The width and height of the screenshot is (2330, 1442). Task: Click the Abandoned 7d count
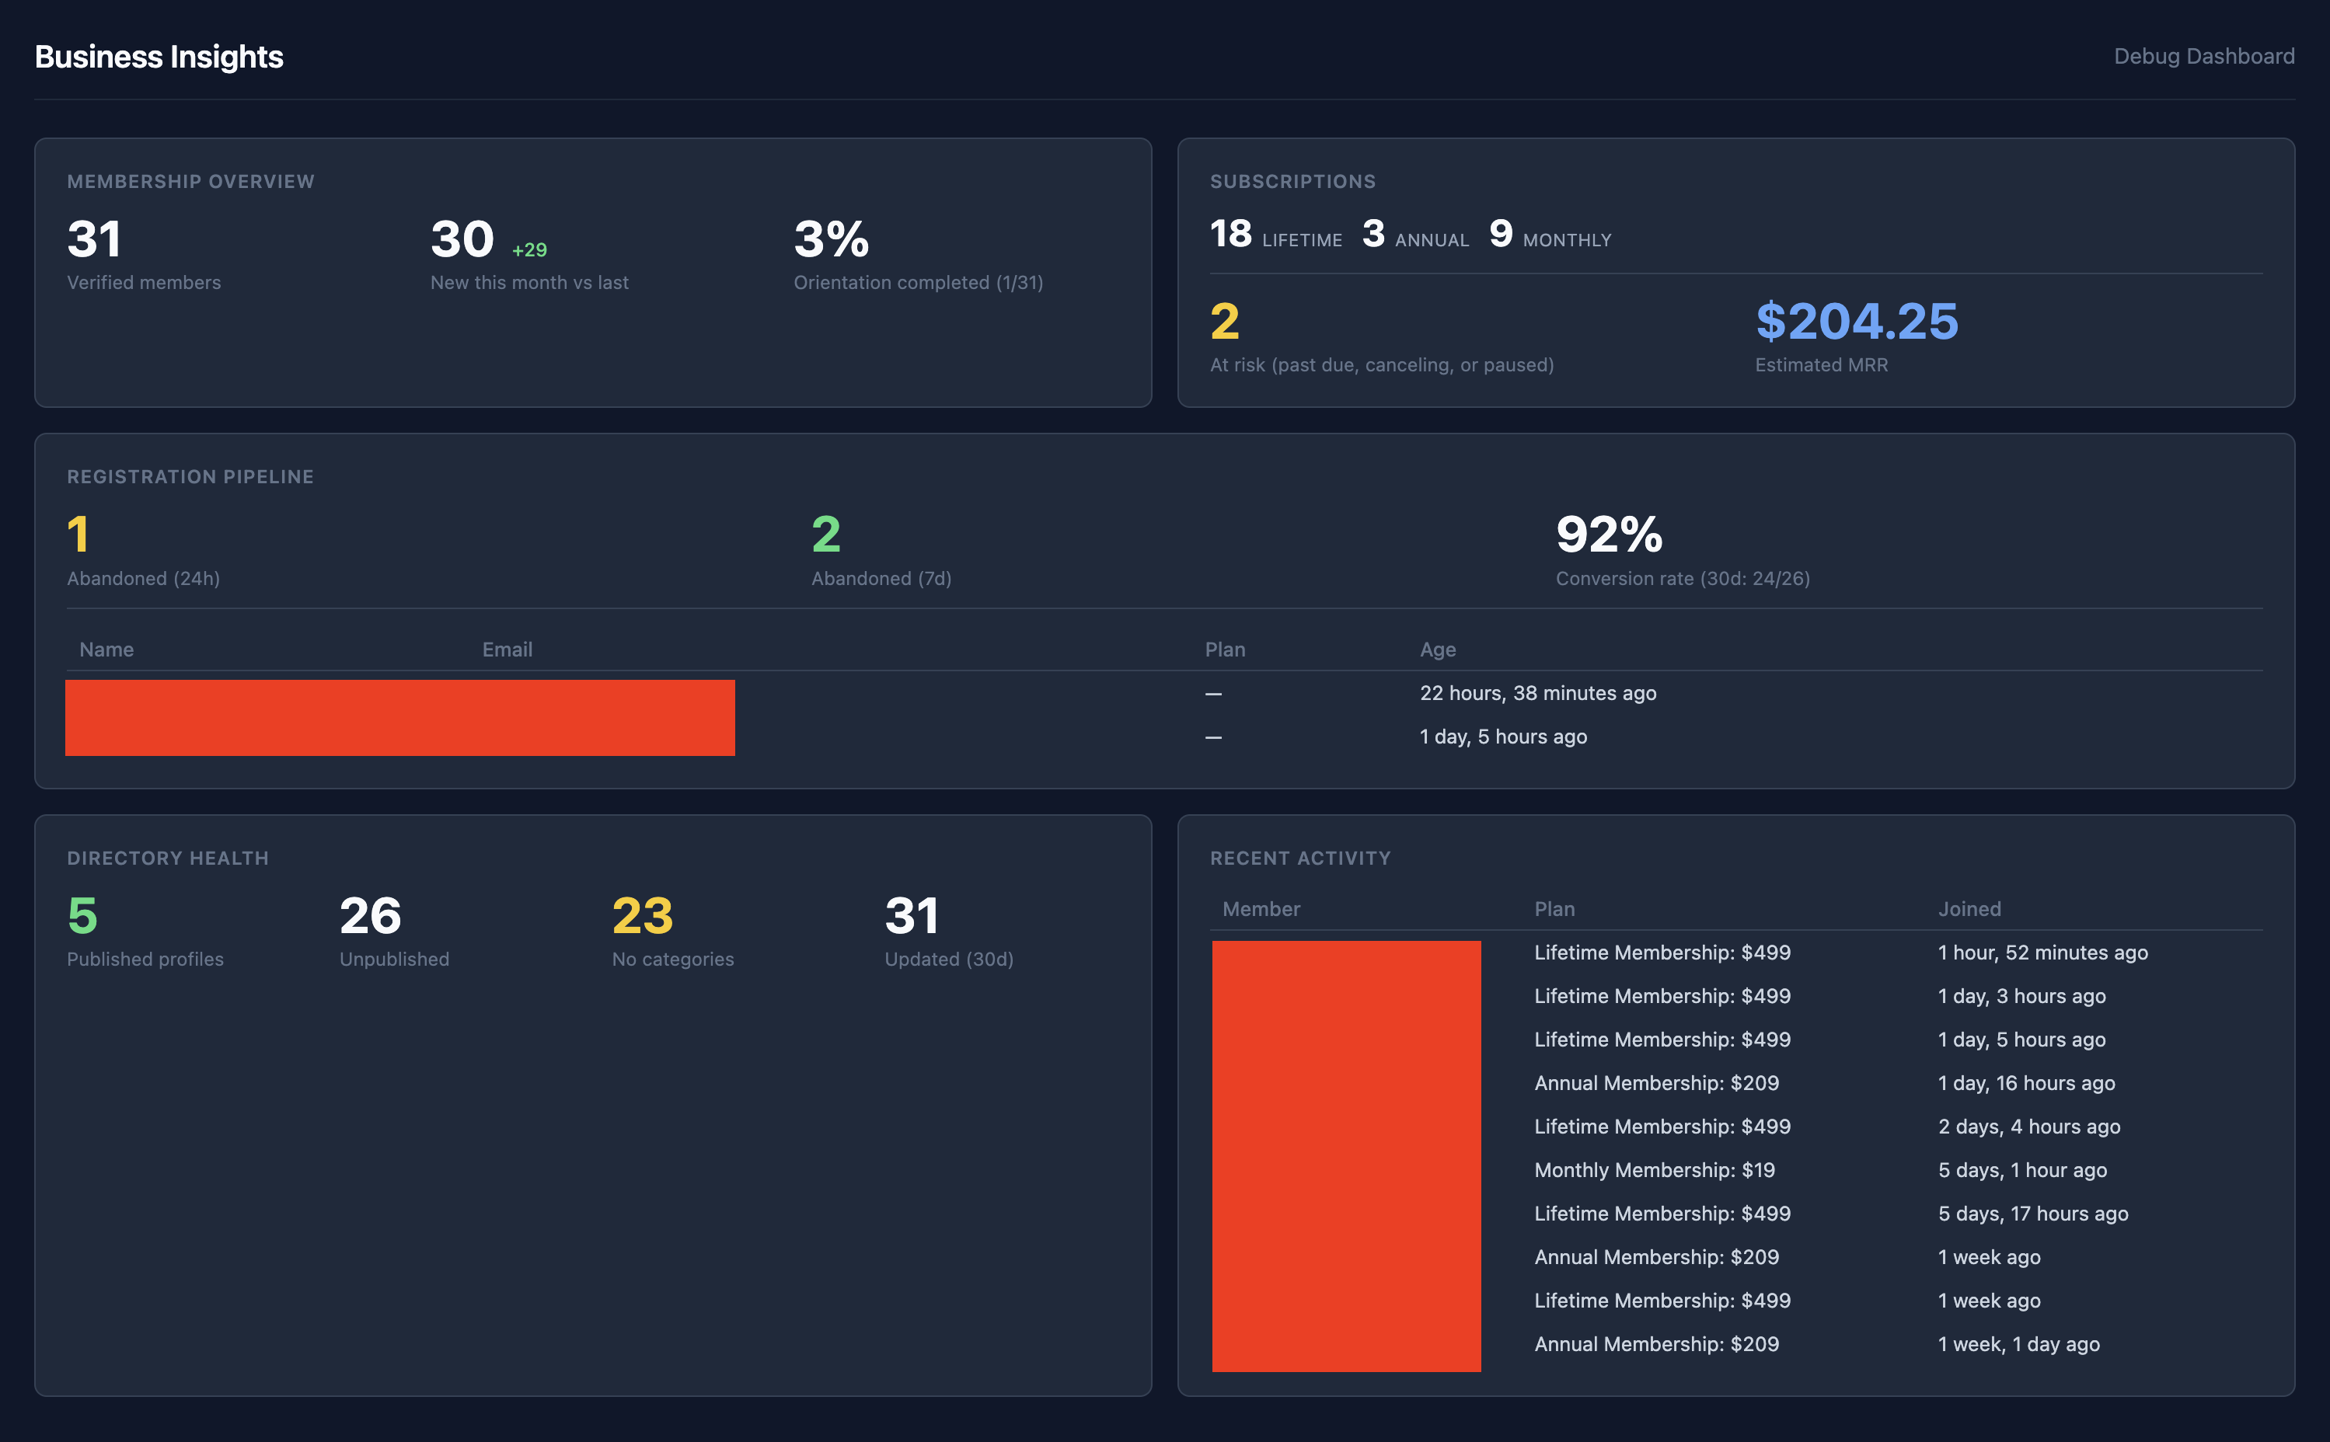pos(822,535)
